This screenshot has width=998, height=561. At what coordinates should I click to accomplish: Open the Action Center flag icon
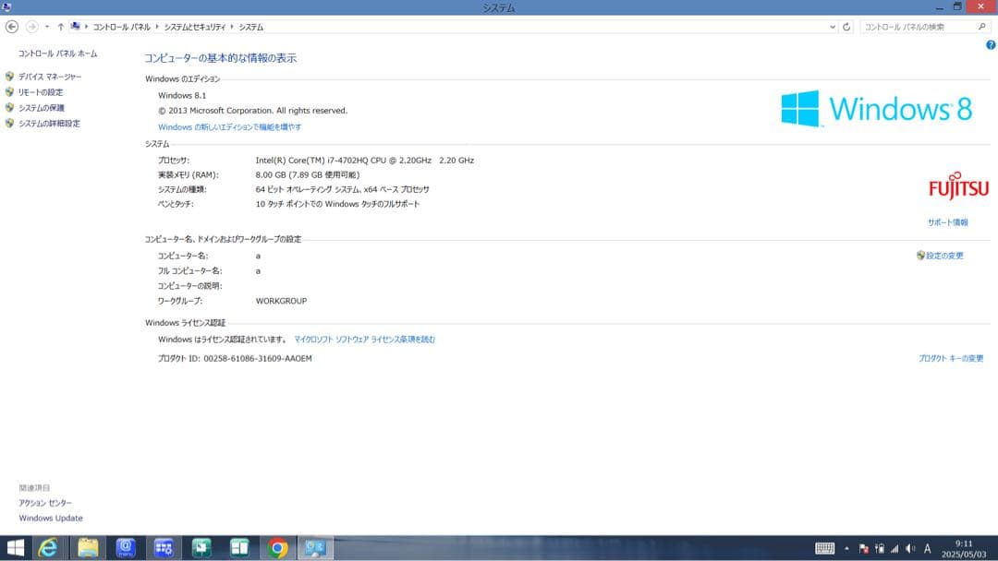pyautogui.click(x=865, y=547)
